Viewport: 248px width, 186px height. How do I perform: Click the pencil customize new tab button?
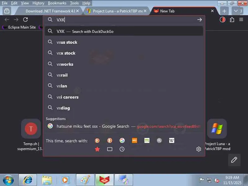tap(234, 160)
